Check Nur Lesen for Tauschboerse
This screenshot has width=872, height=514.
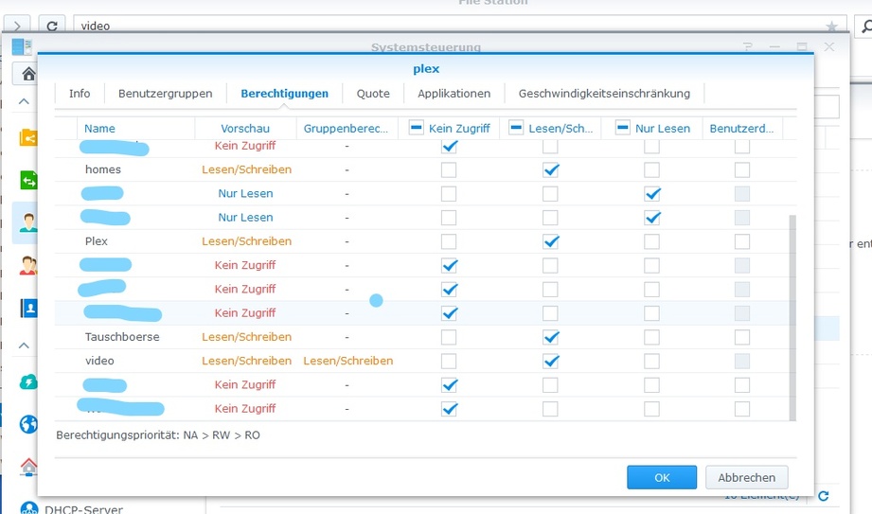click(651, 337)
